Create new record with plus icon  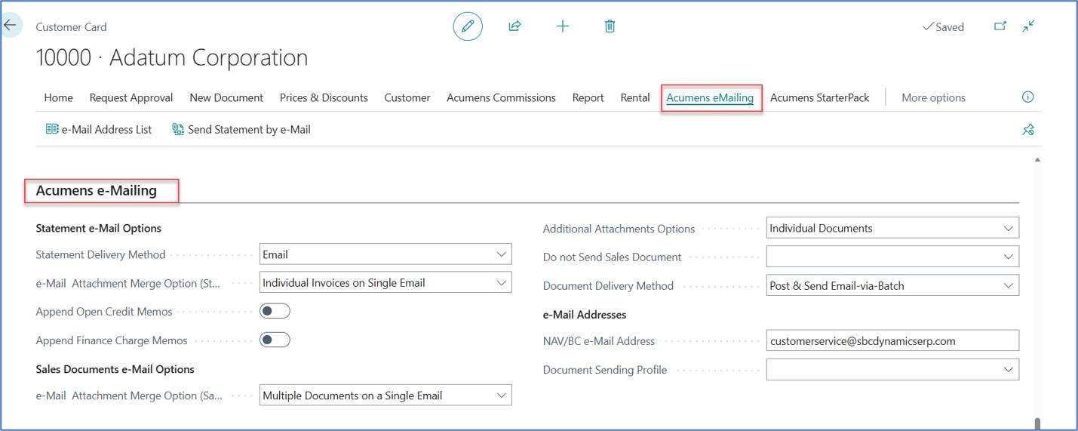[x=563, y=26]
